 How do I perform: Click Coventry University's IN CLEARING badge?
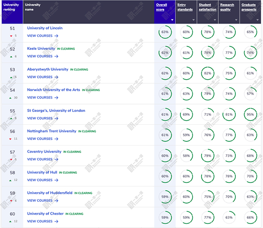[72, 152]
